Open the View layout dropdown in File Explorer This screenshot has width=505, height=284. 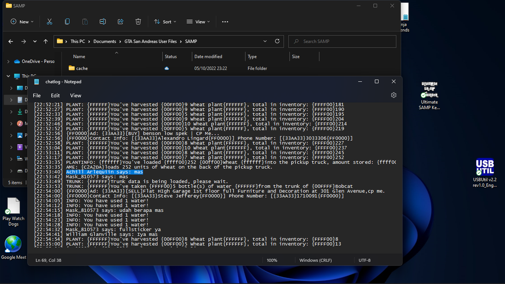pyautogui.click(x=198, y=22)
